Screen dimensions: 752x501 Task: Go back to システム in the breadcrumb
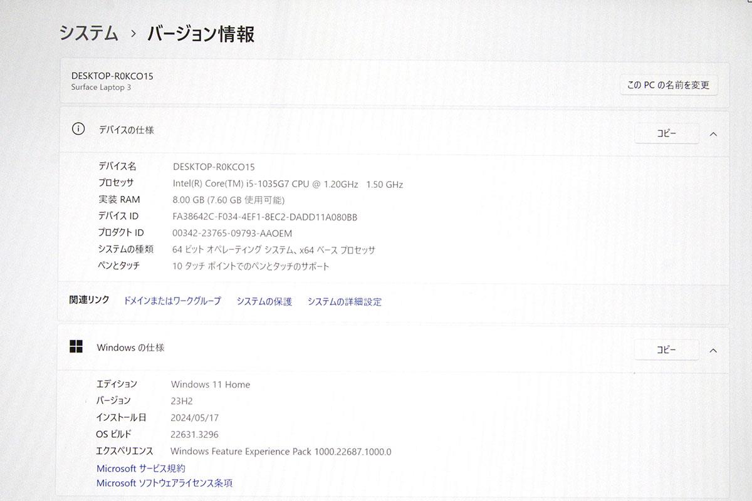[89, 33]
